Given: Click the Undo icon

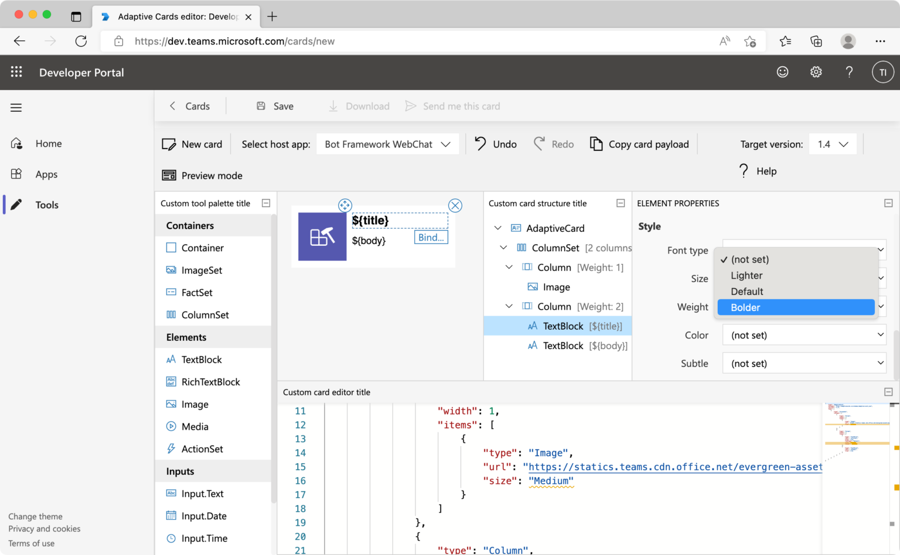Looking at the screenshot, I should (480, 143).
